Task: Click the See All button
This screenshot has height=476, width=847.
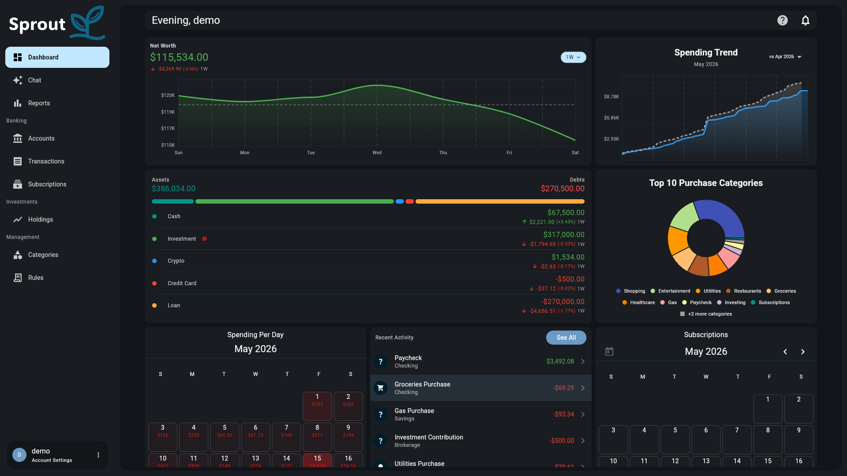Action: [566, 338]
